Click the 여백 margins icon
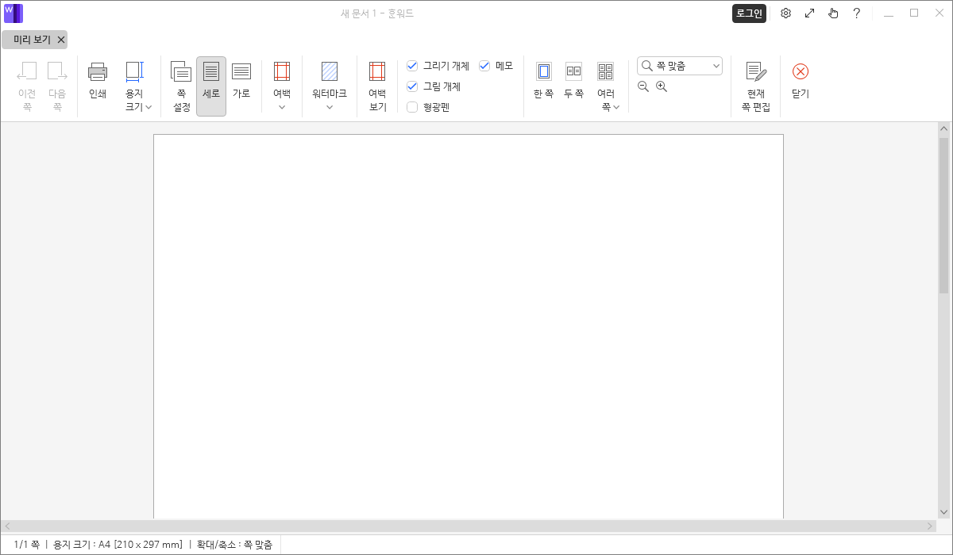 [282, 72]
